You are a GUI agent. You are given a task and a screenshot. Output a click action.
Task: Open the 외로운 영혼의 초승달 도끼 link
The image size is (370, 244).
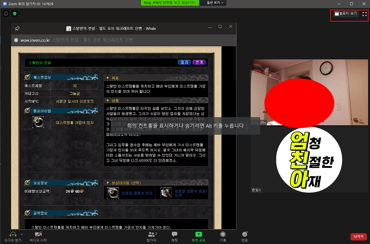pyautogui.click(x=191, y=193)
